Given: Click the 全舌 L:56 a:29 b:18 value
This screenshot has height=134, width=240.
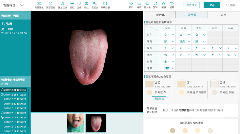Looking at the screenshot, I should [163, 86].
